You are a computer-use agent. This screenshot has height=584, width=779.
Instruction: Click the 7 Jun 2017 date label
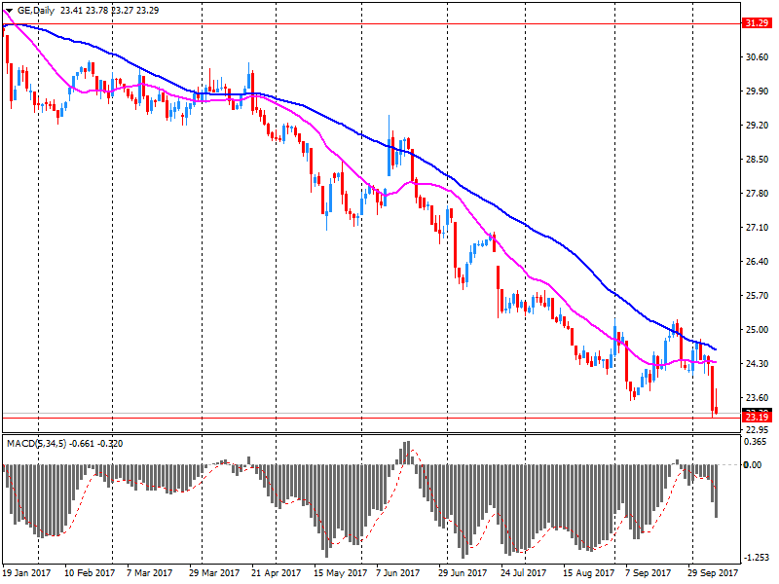(398, 573)
